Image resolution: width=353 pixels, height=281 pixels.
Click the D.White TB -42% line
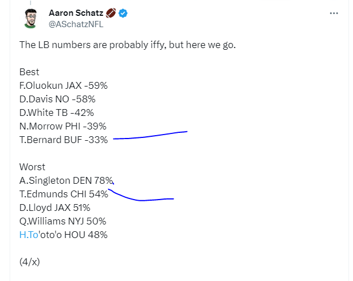click(57, 113)
